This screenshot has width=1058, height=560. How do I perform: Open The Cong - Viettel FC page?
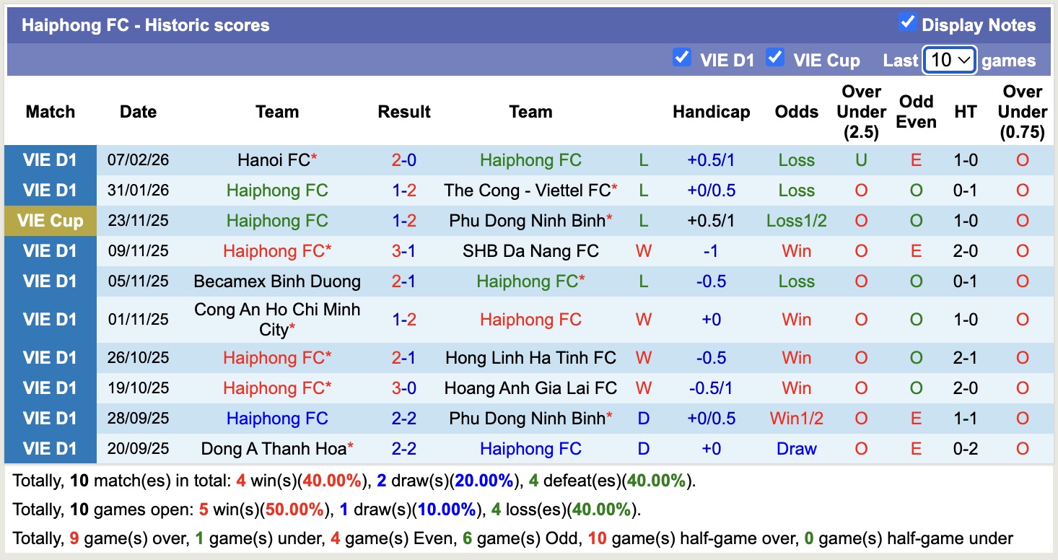coord(530,191)
